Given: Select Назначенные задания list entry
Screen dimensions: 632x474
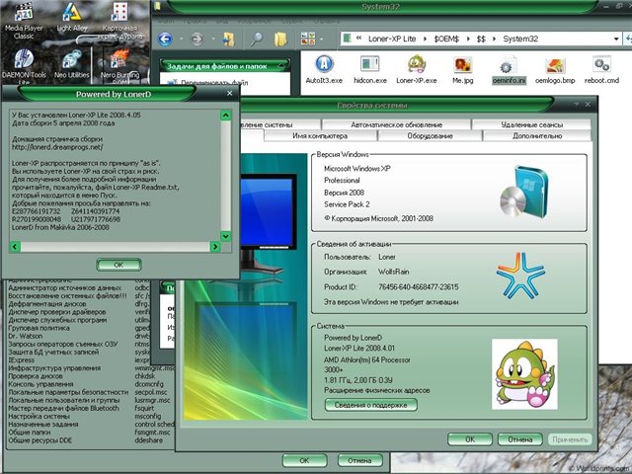Looking at the screenshot, I should 43,425.
